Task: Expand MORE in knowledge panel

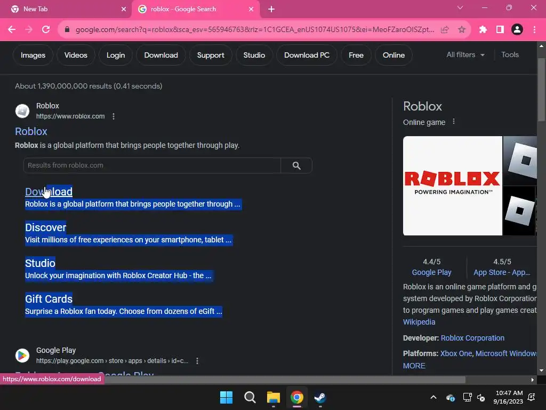Action: (414, 366)
